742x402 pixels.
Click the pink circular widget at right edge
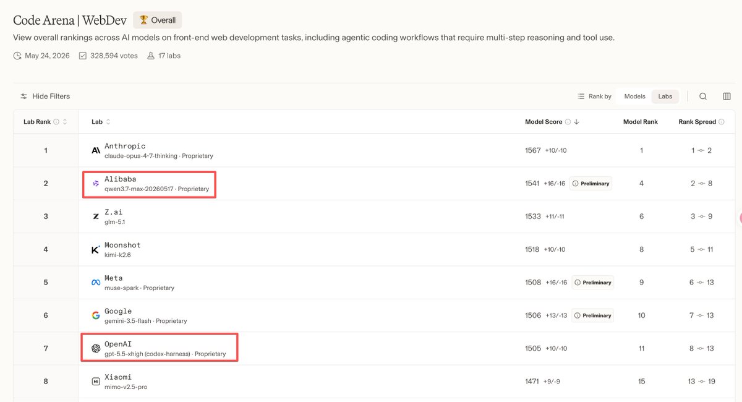[x=740, y=218]
